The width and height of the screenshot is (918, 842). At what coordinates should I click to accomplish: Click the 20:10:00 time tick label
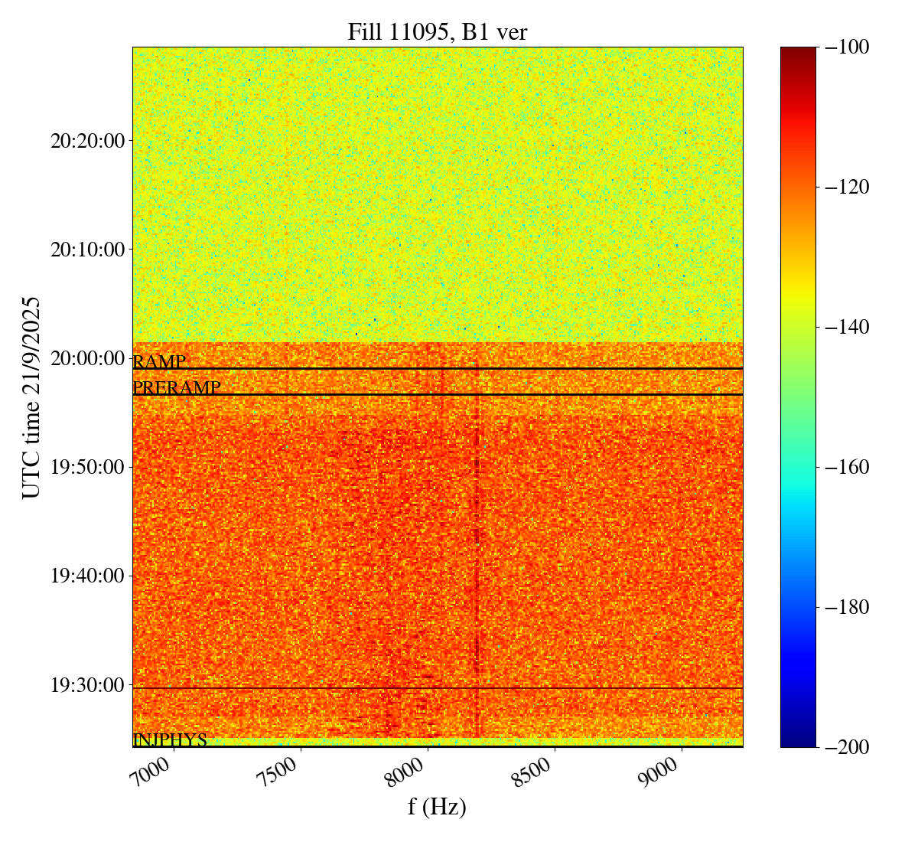[x=86, y=250]
